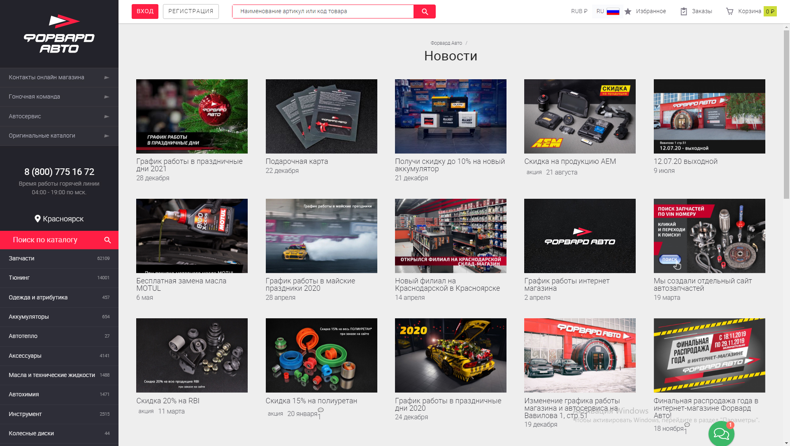Image resolution: width=790 pixels, height=446 pixels.
Task: Open the RUB ₽ currency selector
Action: [x=579, y=11]
